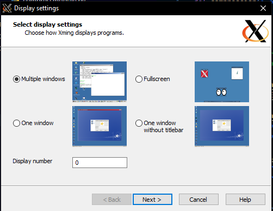Click the disabled Back button

[x=111, y=200]
